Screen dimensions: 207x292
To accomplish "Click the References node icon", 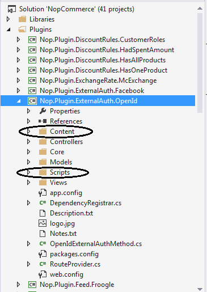I will coord(43,121).
